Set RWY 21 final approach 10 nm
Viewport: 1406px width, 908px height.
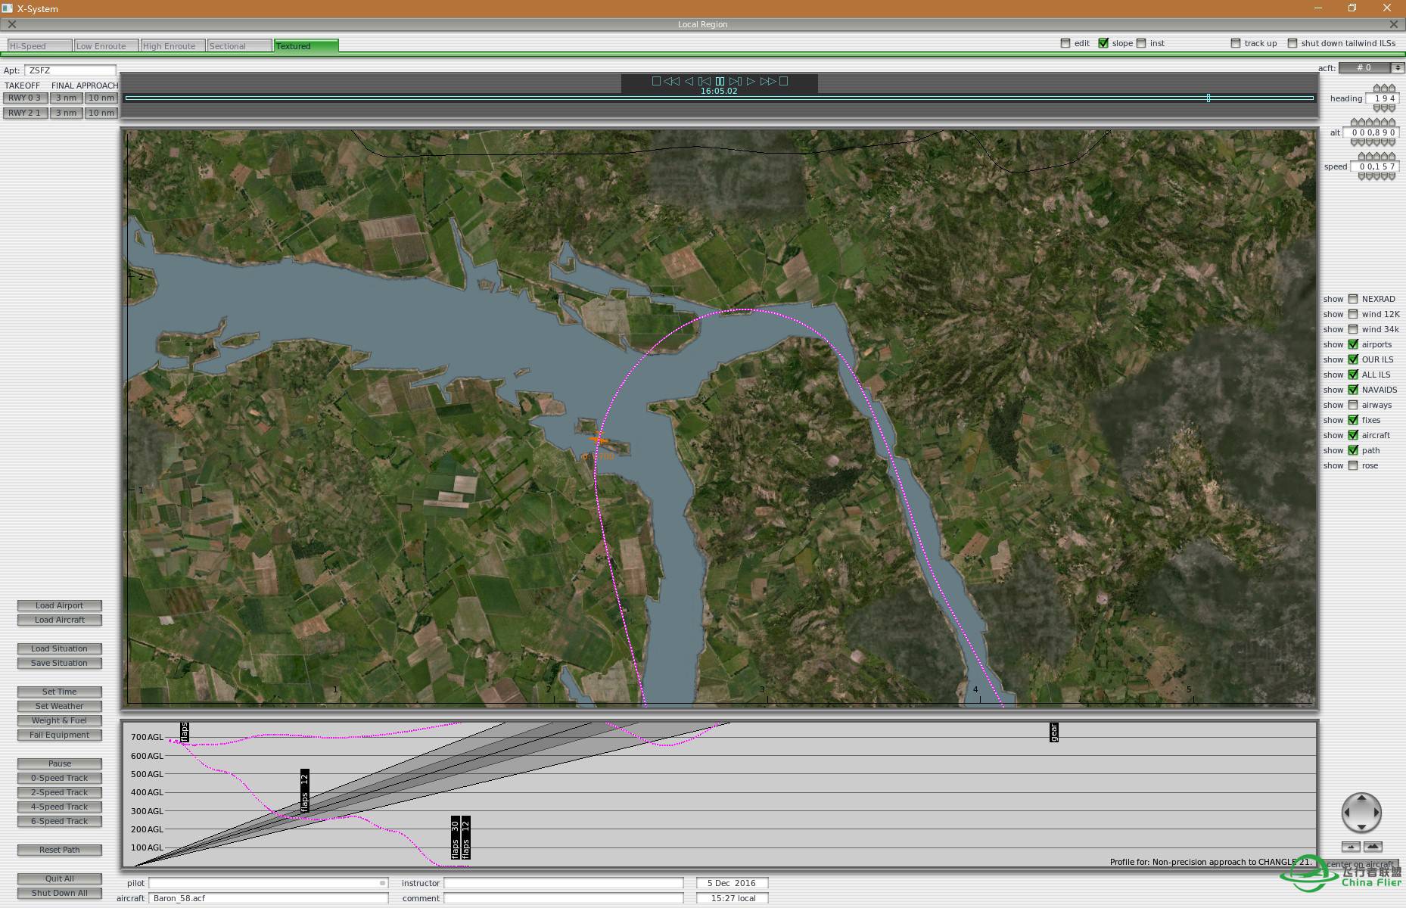(101, 113)
